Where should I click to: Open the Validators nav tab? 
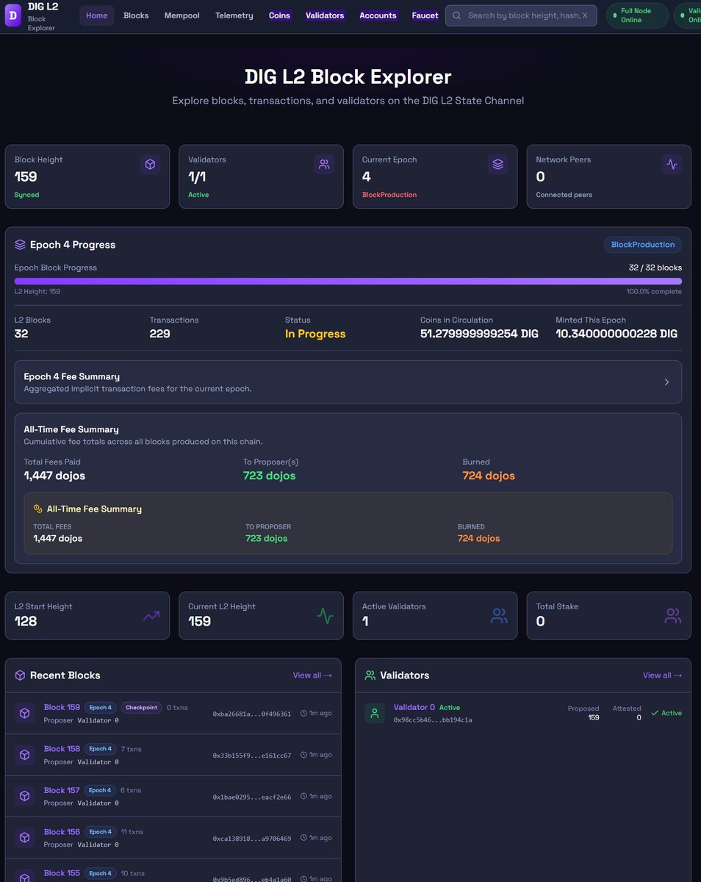point(325,15)
